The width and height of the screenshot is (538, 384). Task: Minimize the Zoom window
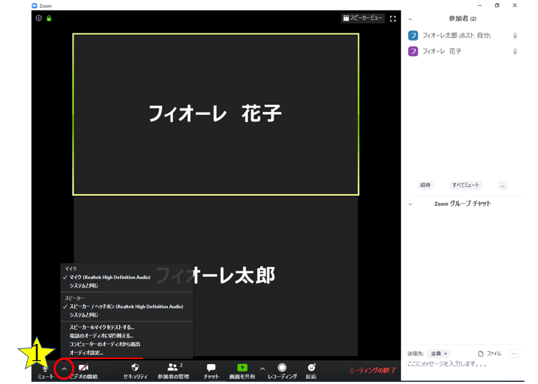[x=479, y=5]
